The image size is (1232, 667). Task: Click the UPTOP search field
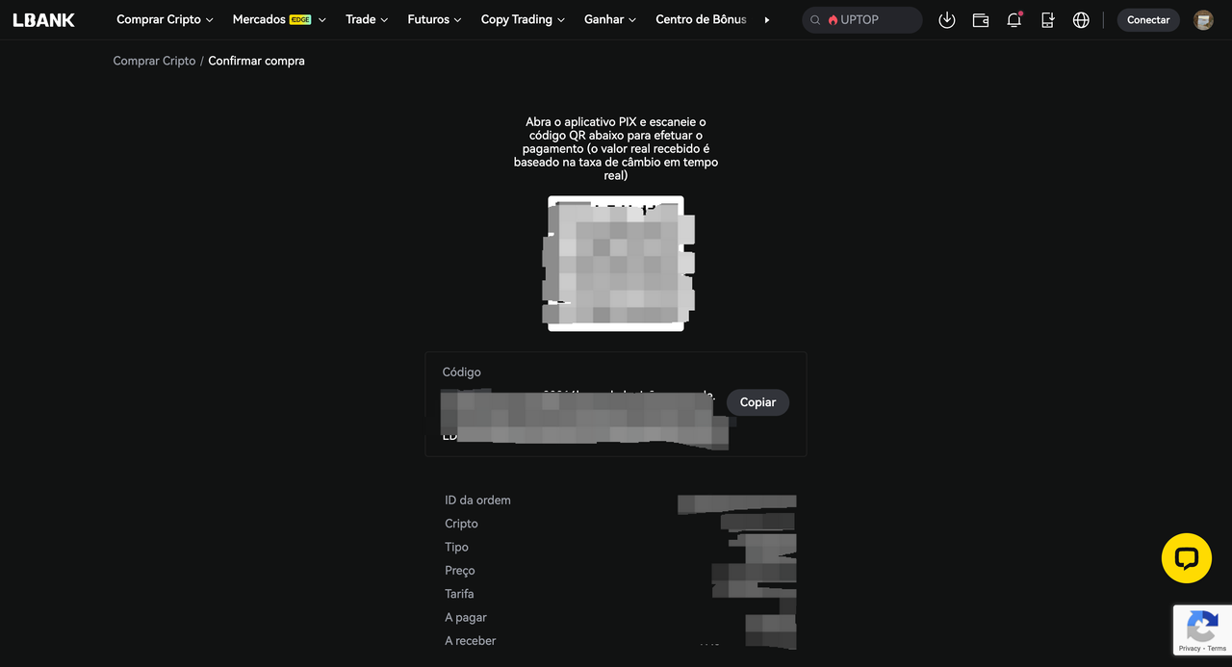pyautogui.click(x=862, y=20)
